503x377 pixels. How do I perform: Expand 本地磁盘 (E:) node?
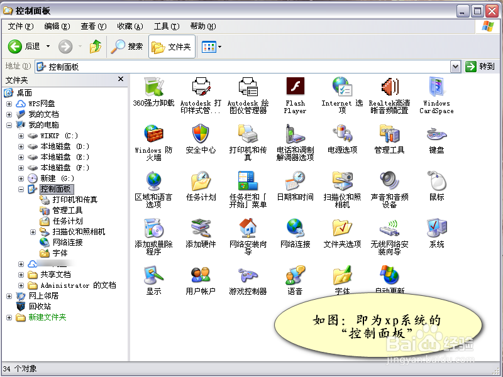[x=21, y=157]
